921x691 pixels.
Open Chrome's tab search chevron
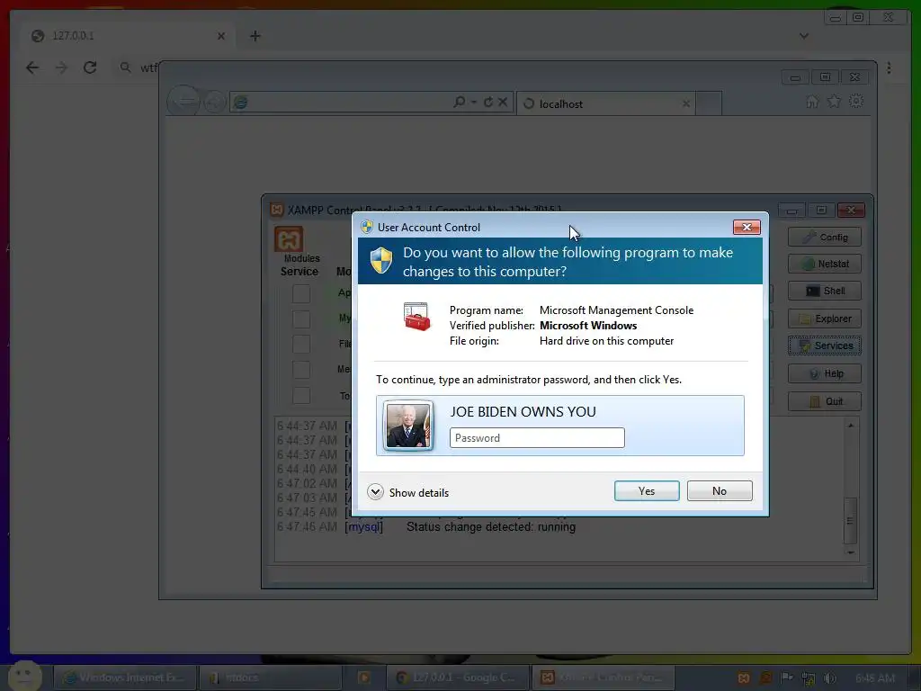click(804, 36)
